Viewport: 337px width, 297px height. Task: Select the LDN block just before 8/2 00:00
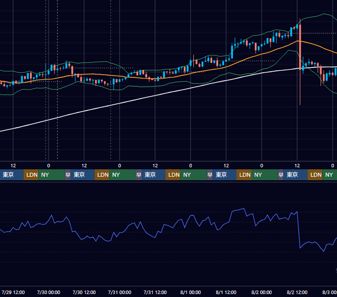(244, 175)
